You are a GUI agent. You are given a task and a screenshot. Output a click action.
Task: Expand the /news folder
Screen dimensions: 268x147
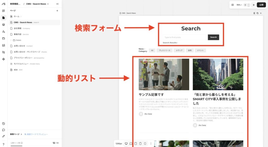pos(11,40)
